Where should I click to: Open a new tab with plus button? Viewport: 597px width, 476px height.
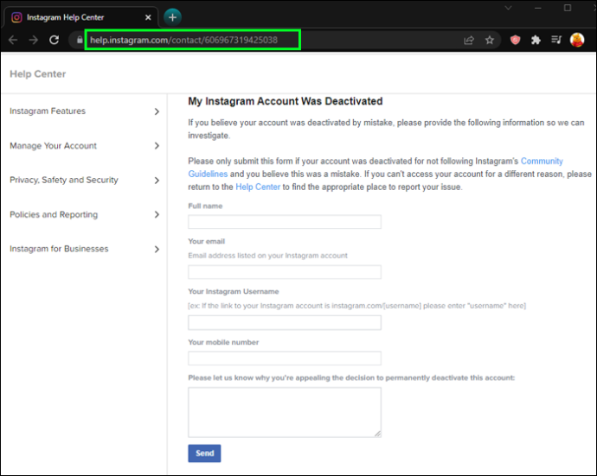click(x=172, y=17)
